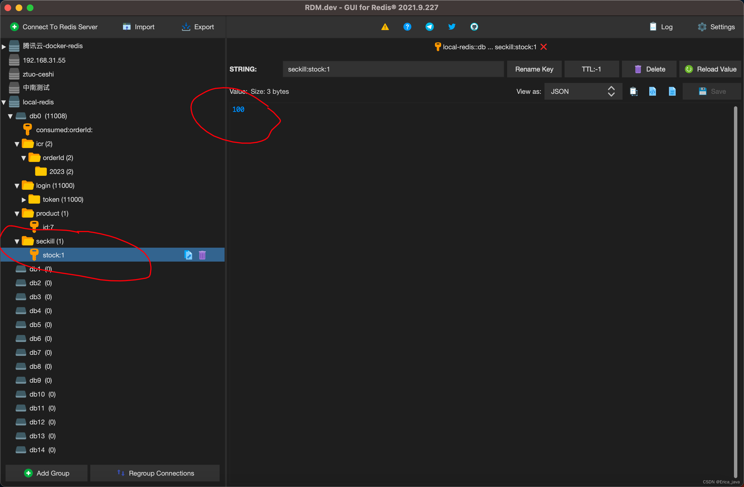Open the Telegram channel icon

coord(429,27)
